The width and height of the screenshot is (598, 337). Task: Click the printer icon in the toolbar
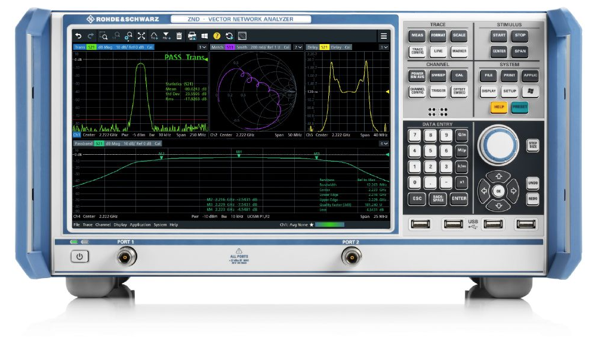[x=192, y=36]
